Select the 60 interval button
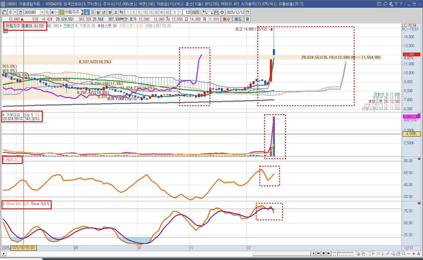Image resolution: width=423 pixels, height=260 pixels. tap(167, 12)
